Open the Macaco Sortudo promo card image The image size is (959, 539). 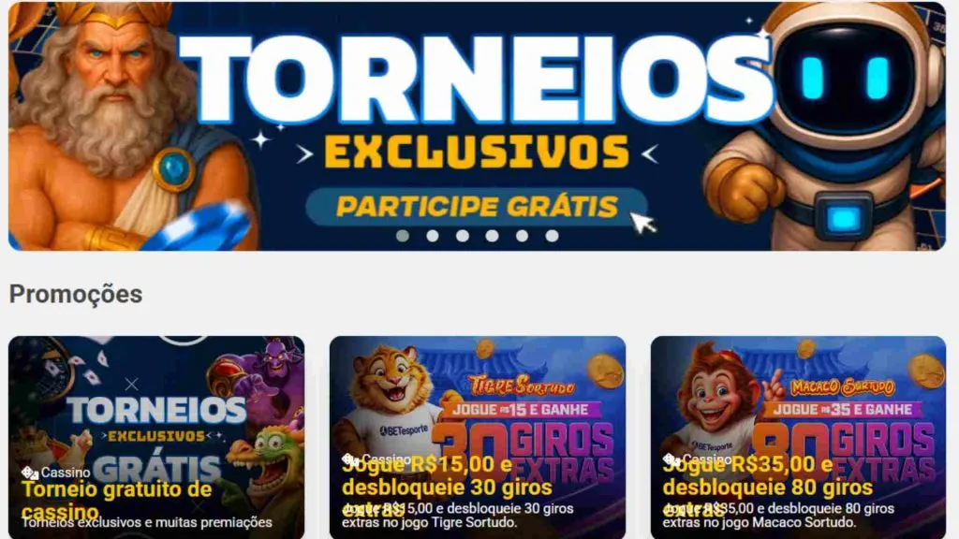[798, 438]
